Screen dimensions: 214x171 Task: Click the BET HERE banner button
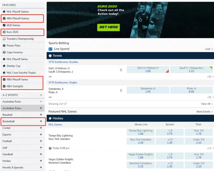(108, 27)
